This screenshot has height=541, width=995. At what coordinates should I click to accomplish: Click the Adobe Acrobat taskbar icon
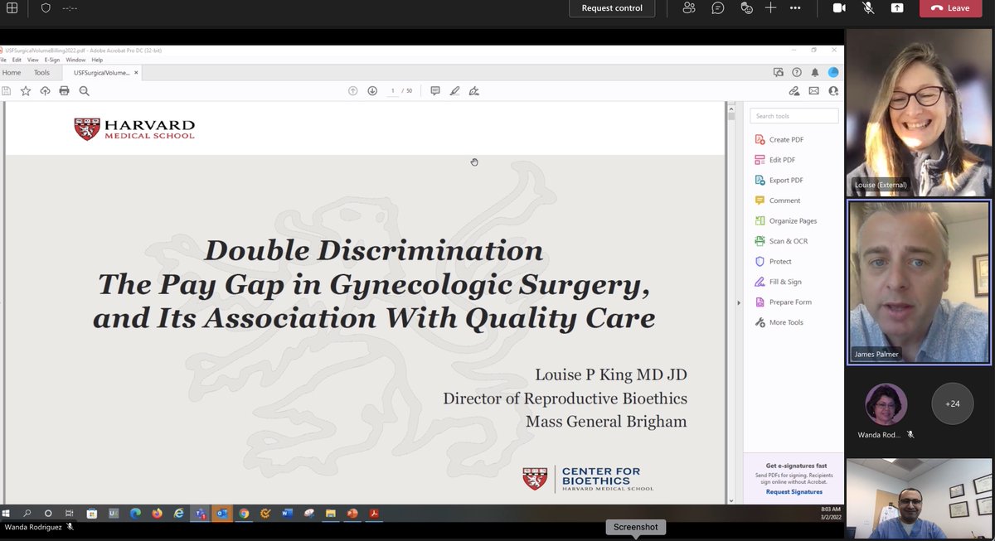[x=374, y=513]
